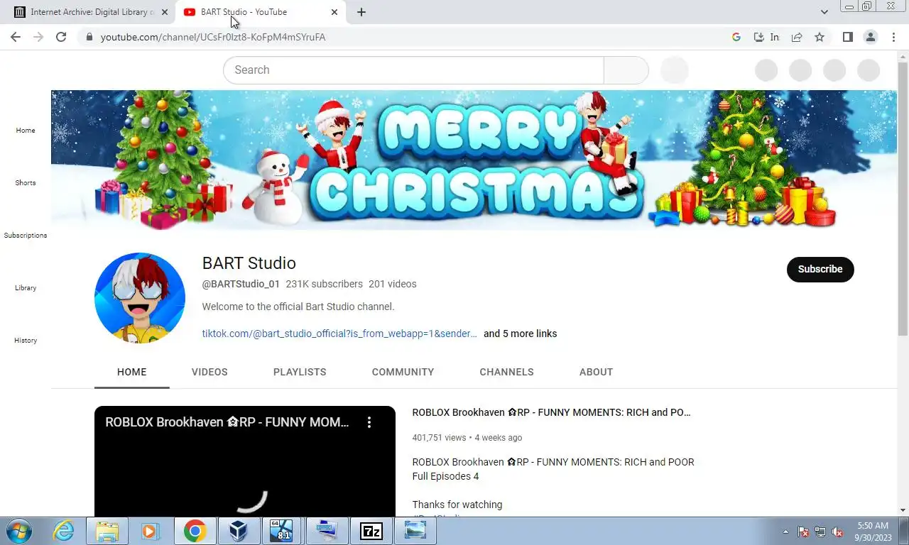Open 7z archive app in taskbar

(x=371, y=531)
